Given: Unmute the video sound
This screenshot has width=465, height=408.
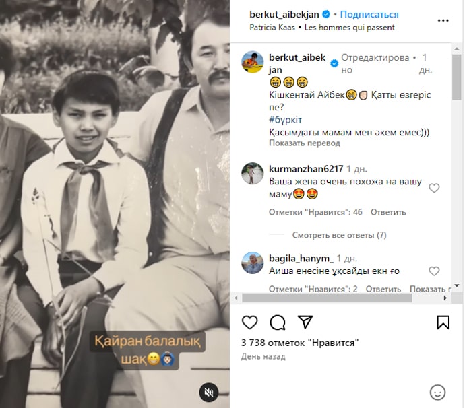Looking at the screenshot, I should point(209,392).
